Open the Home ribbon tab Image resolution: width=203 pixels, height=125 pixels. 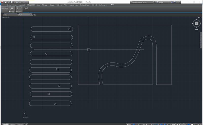point(9,5)
